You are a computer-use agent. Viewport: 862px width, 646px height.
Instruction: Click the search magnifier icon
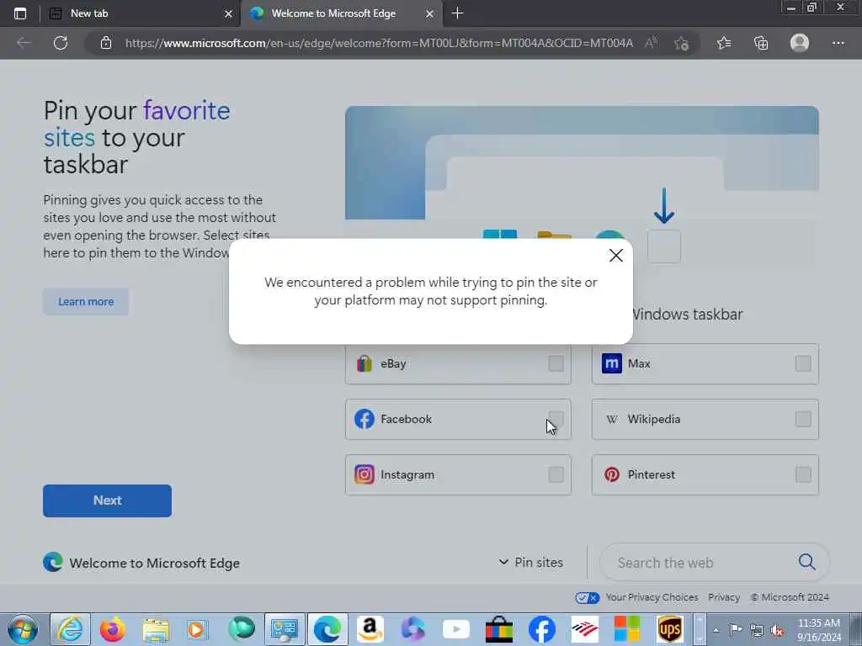click(x=806, y=561)
